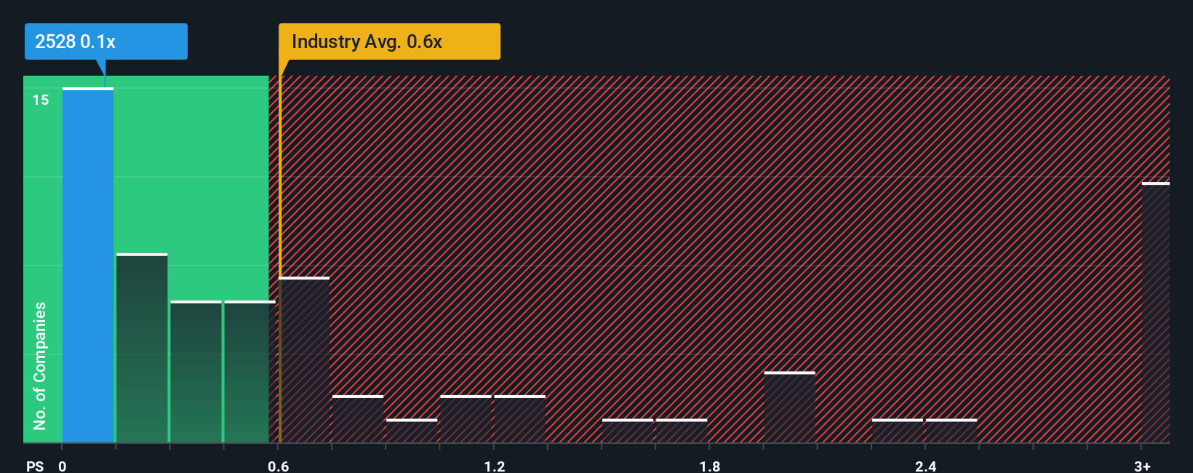The width and height of the screenshot is (1193, 473).
Task: Click the short bar right of 1.2
Action: pyautogui.click(x=519, y=418)
